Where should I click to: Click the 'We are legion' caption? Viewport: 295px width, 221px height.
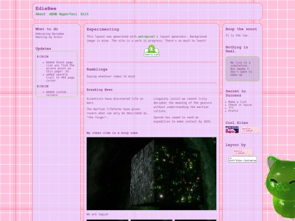pyautogui.click(x=97, y=214)
